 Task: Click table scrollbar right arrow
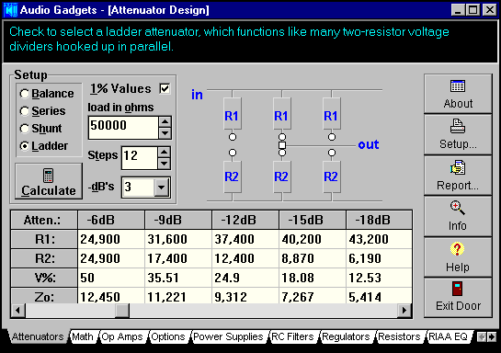tap(404, 310)
